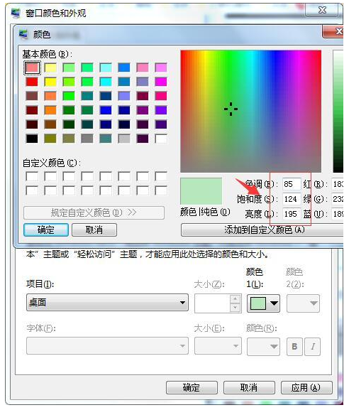The image size is (349, 410).
Task: Click 取消 in the color dialog
Action: click(x=94, y=230)
